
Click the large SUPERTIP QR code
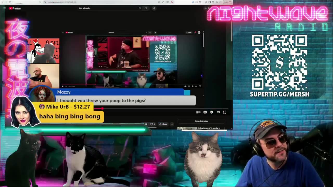point(280,62)
